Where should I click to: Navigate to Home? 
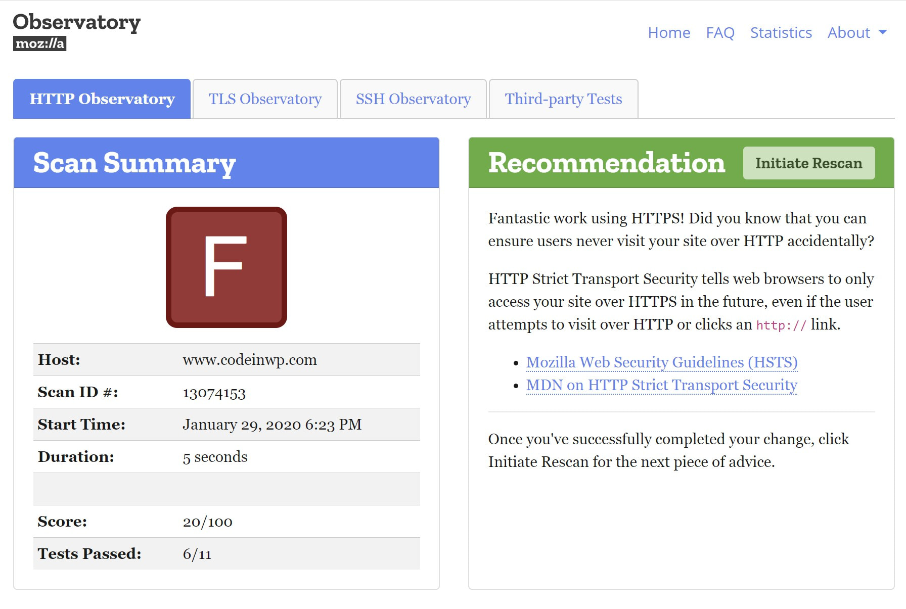tap(669, 32)
